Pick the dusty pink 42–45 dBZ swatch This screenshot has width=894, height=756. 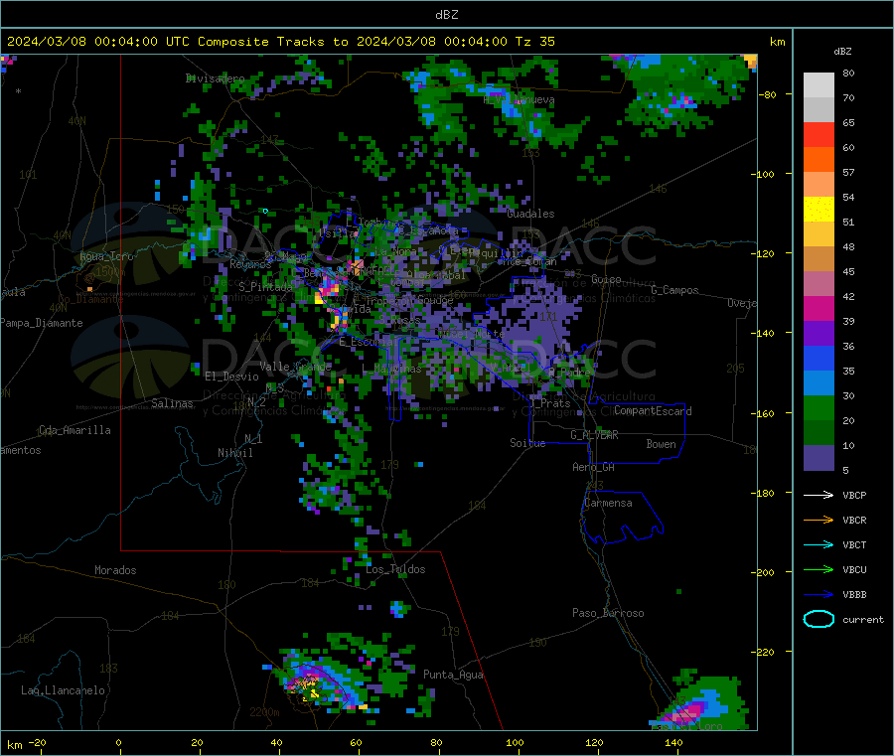[x=819, y=284]
